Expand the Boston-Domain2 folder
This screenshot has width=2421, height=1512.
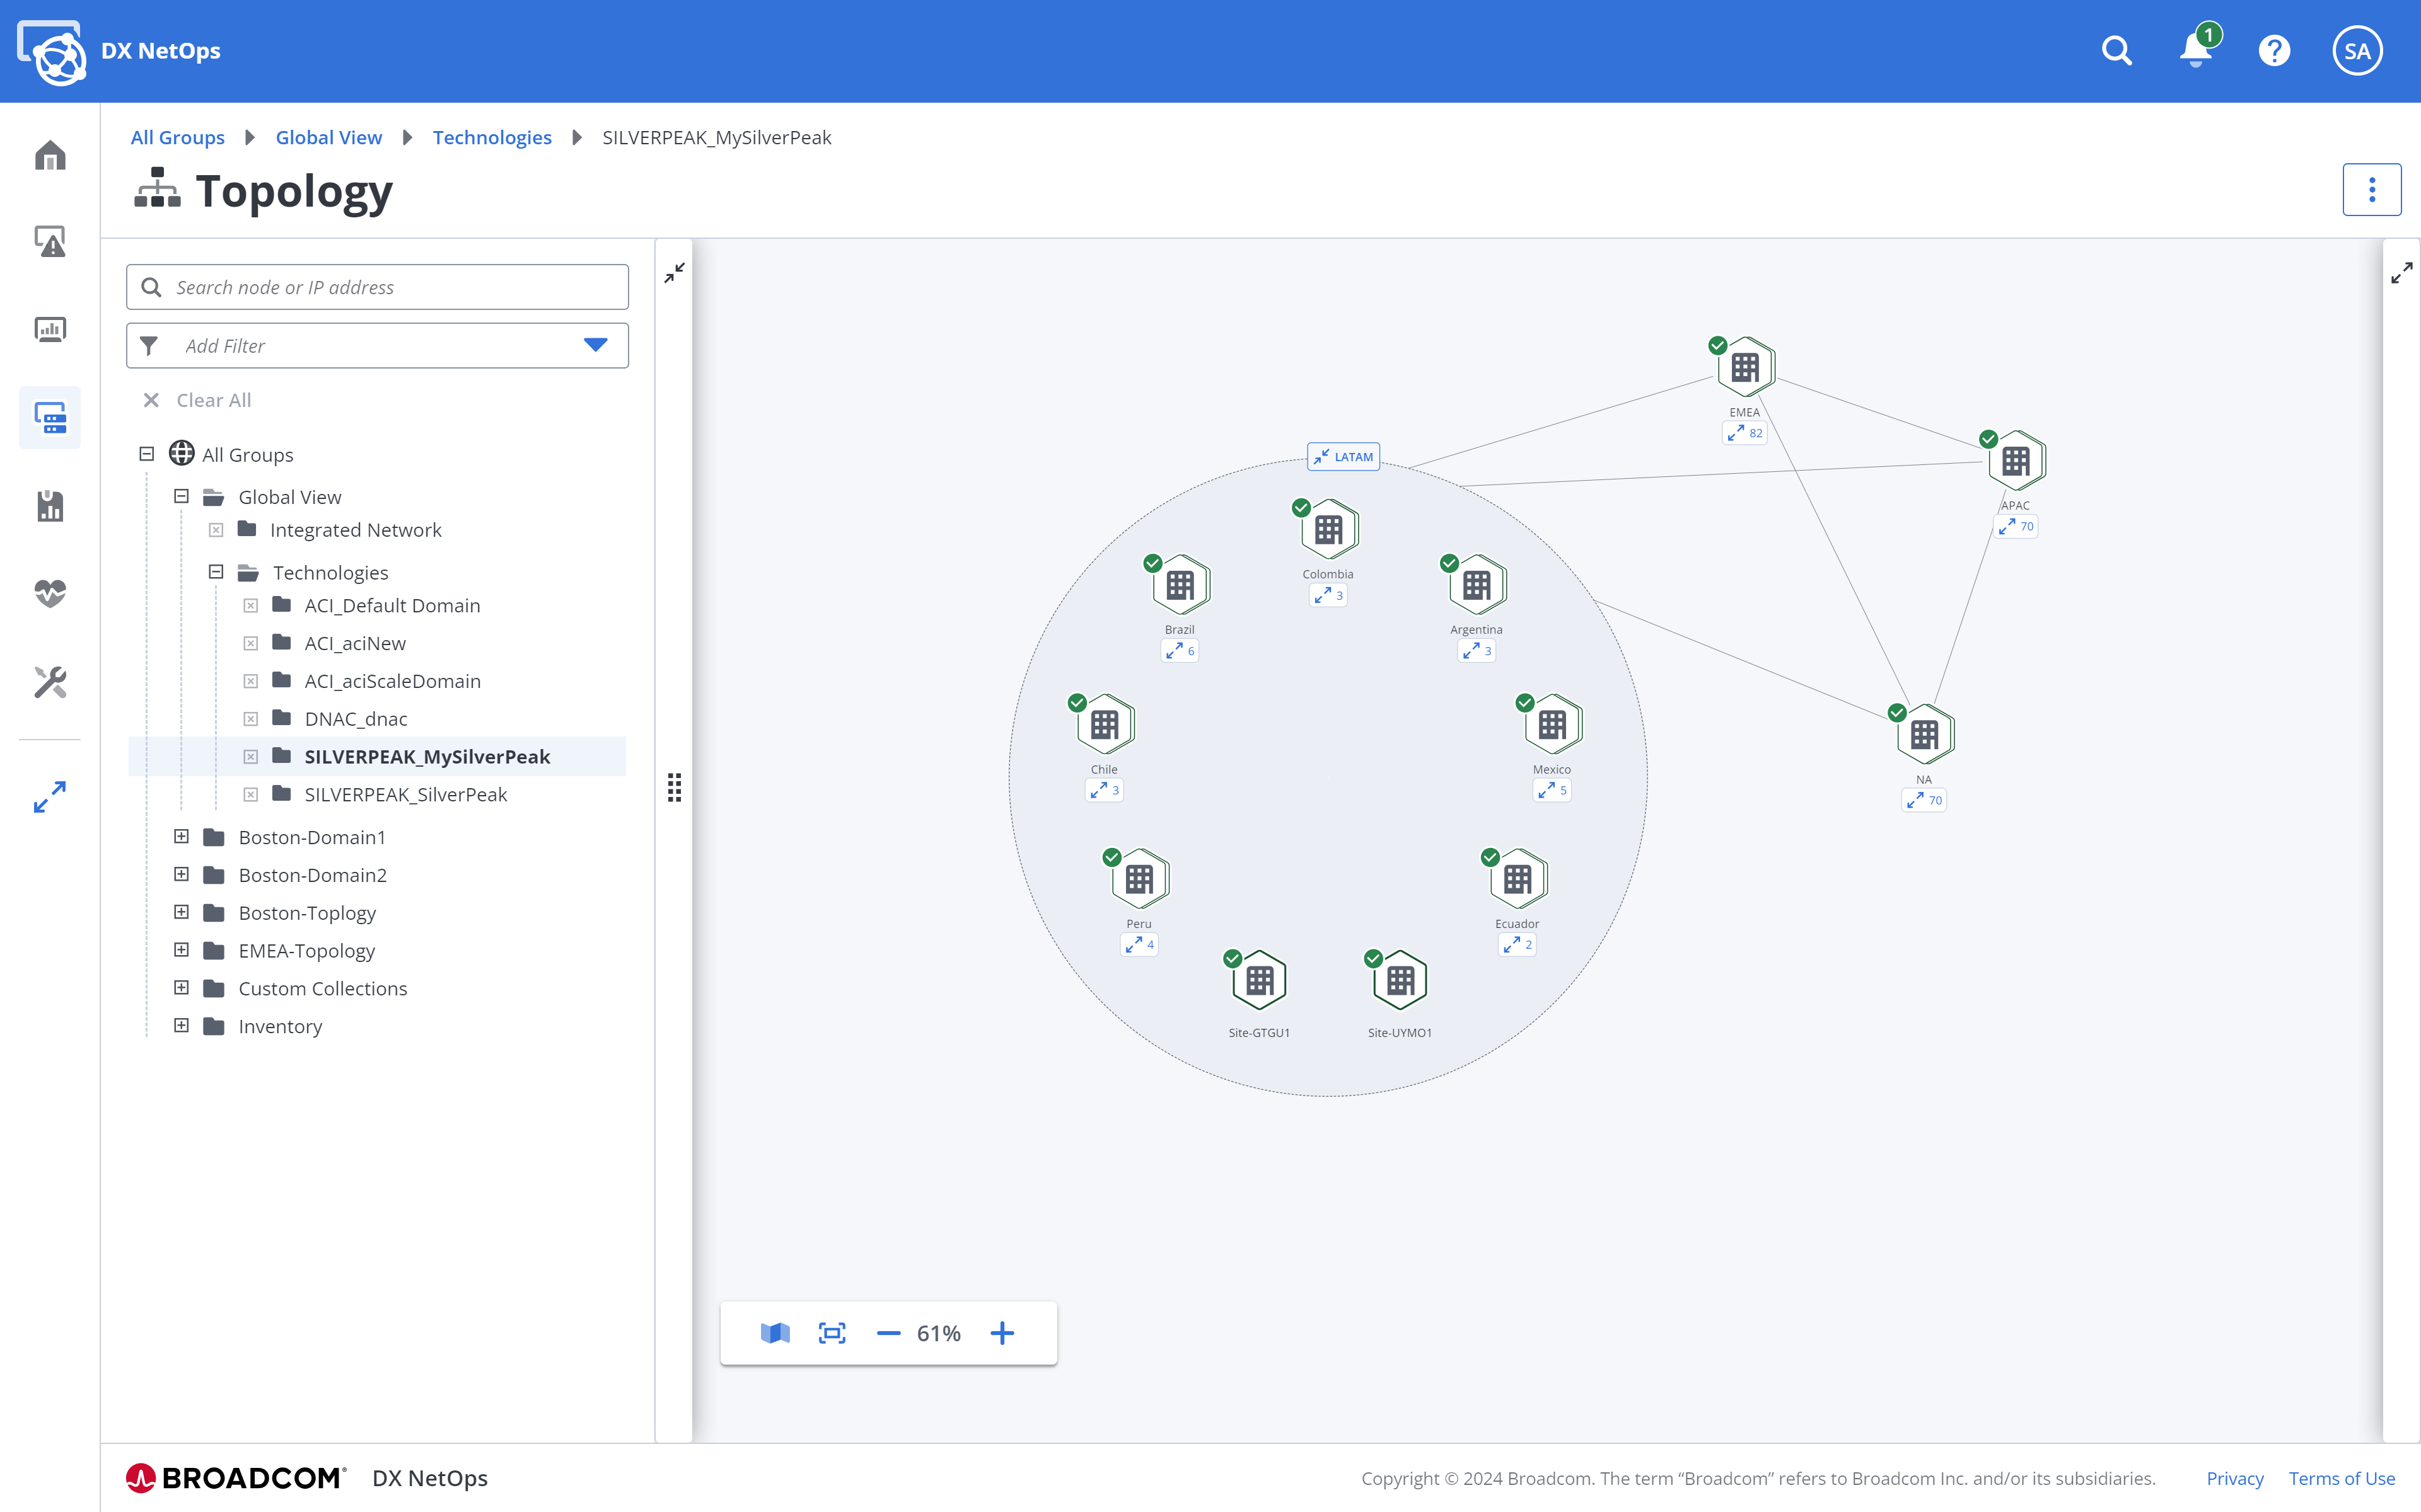point(181,874)
